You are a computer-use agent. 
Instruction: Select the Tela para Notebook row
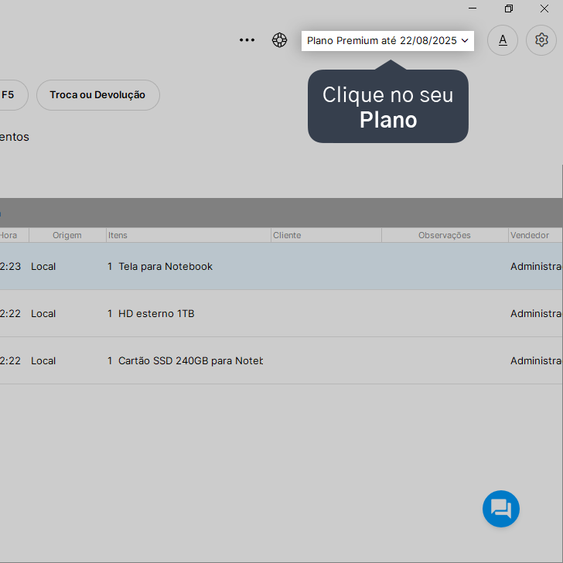[281, 266]
